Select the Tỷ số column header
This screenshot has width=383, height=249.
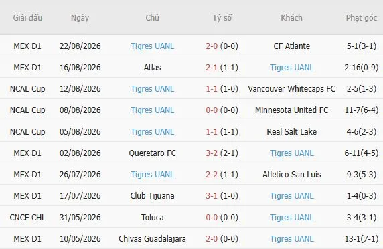222,18
